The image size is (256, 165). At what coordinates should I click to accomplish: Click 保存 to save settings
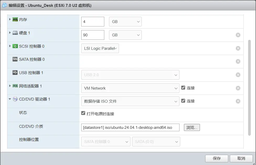217,158
